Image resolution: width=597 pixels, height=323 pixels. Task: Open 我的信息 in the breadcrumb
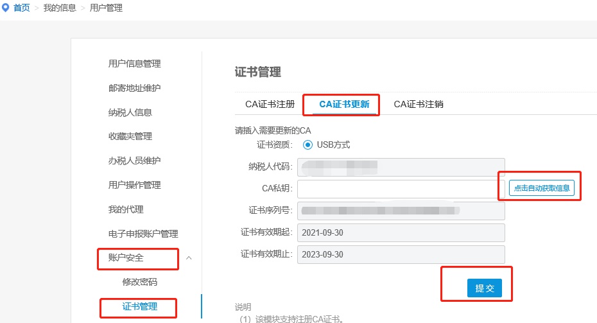(60, 8)
